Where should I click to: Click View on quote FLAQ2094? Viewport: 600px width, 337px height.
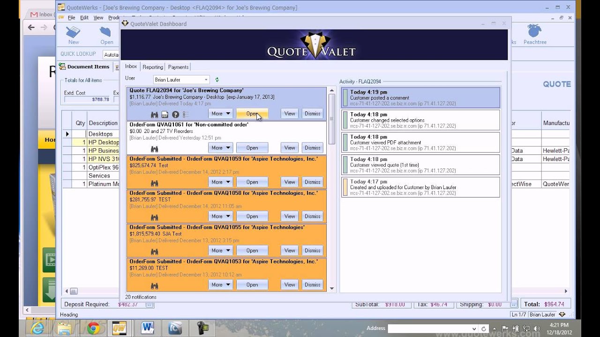pos(290,114)
